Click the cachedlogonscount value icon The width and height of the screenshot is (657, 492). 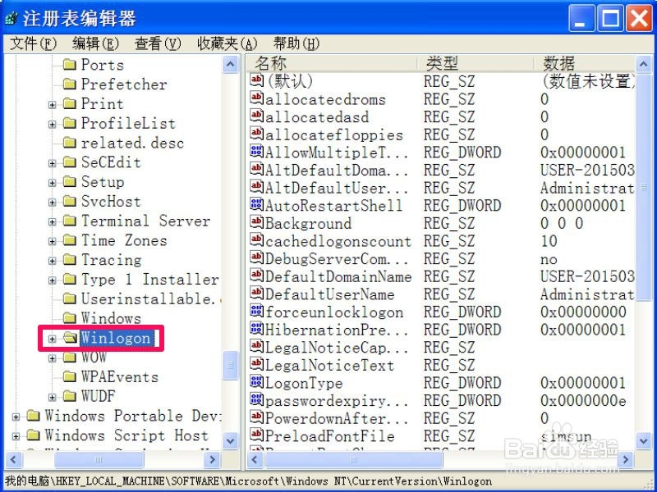[x=256, y=241]
